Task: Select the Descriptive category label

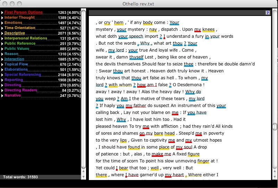Action: coord(15,33)
